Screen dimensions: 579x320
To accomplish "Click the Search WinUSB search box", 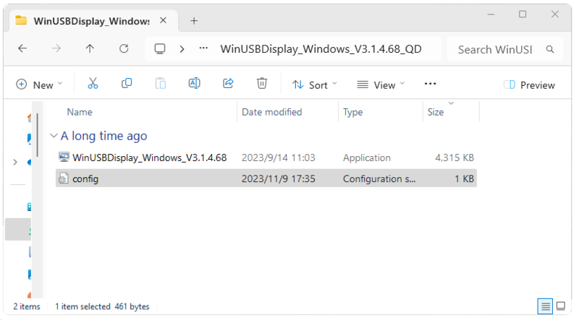I will click(x=499, y=49).
